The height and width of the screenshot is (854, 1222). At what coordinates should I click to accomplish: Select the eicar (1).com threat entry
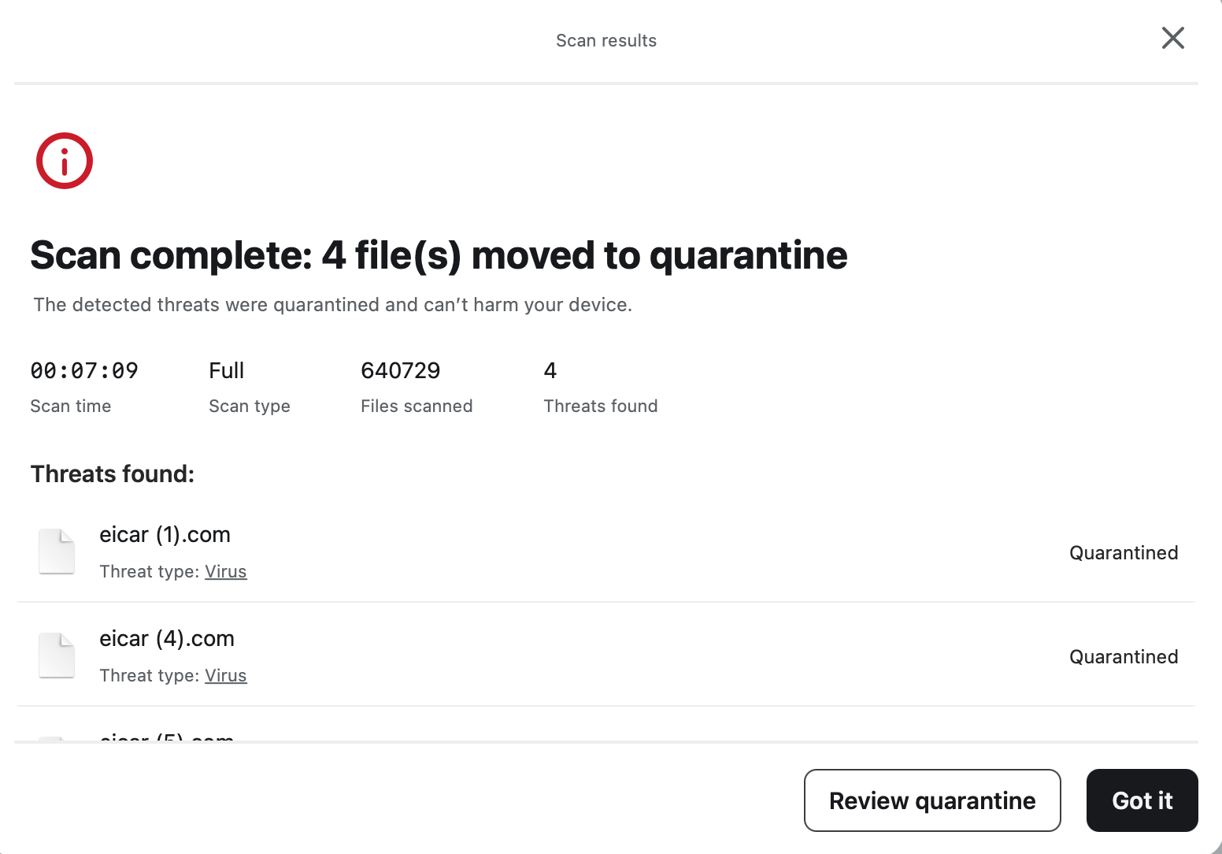click(x=165, y=534)
